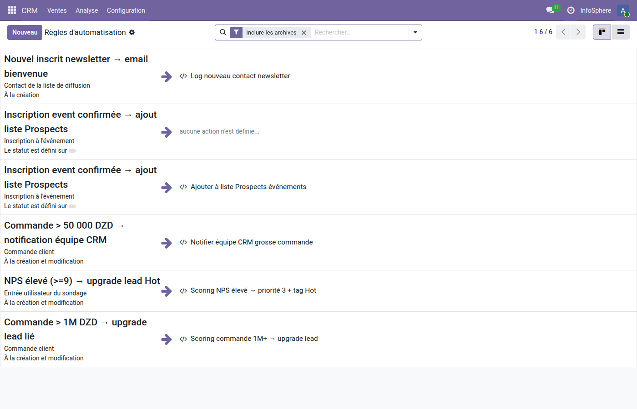637x409 pixels.
Task: Open the Analyse menu
Action: (x=86, y=10)
